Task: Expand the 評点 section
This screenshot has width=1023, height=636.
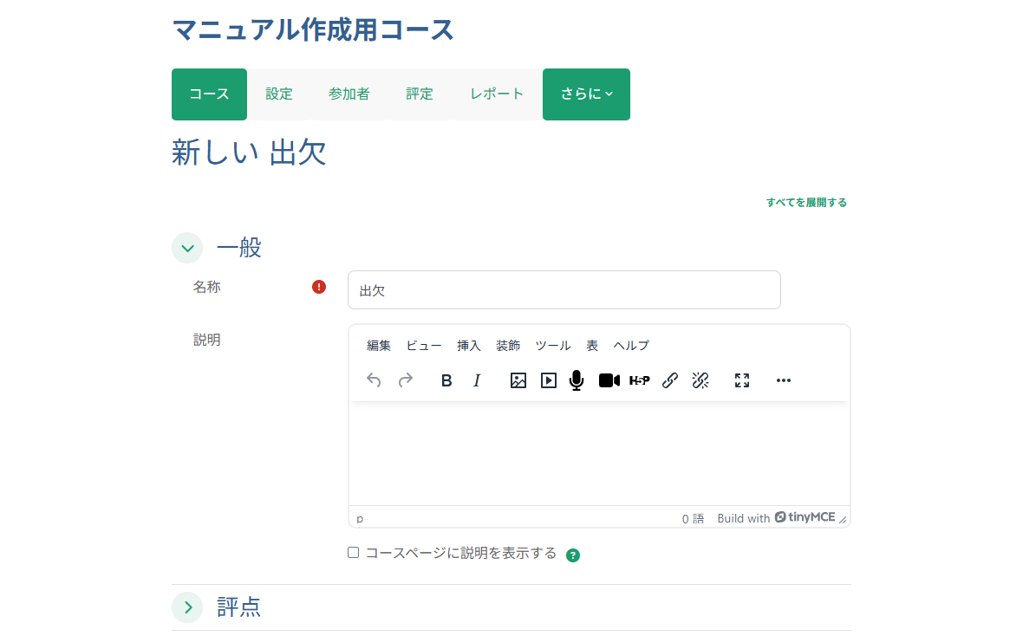Action: click(x=187, y=607)
